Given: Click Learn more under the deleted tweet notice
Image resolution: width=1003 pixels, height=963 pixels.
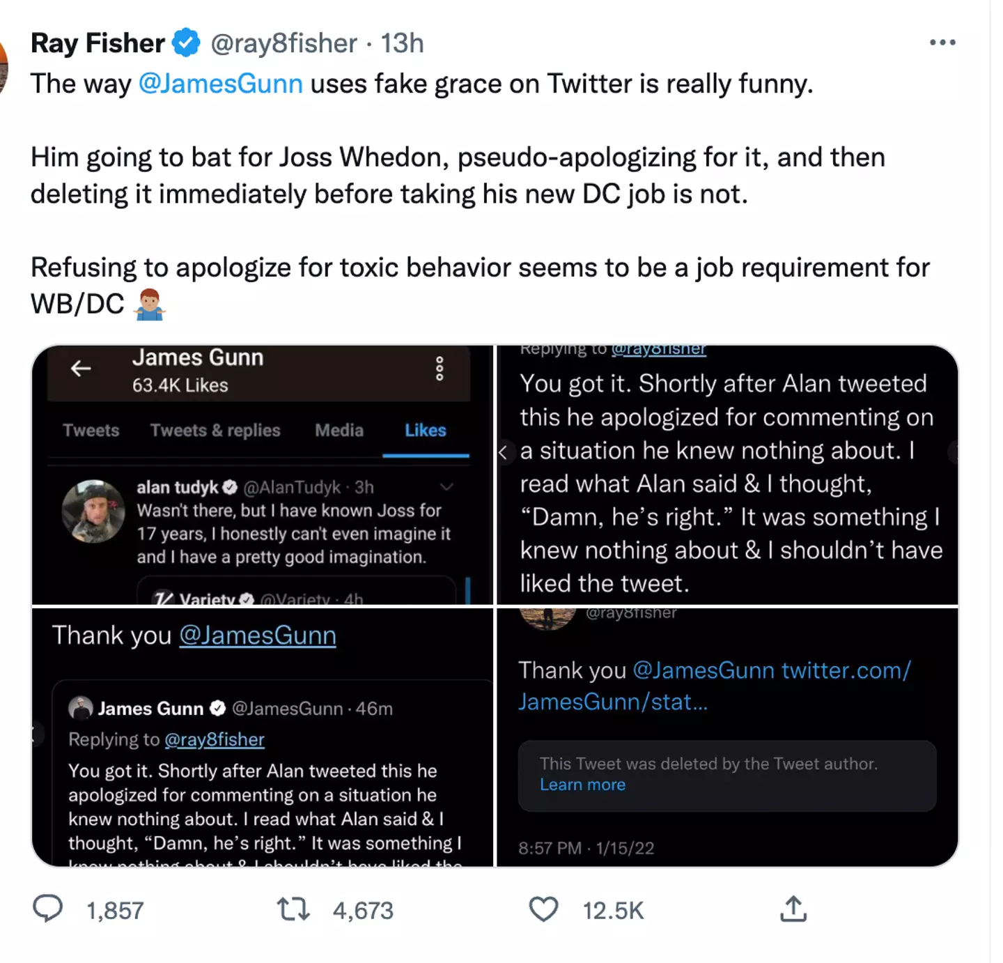Looking at the screenshot, I should [x=583, y=785].
